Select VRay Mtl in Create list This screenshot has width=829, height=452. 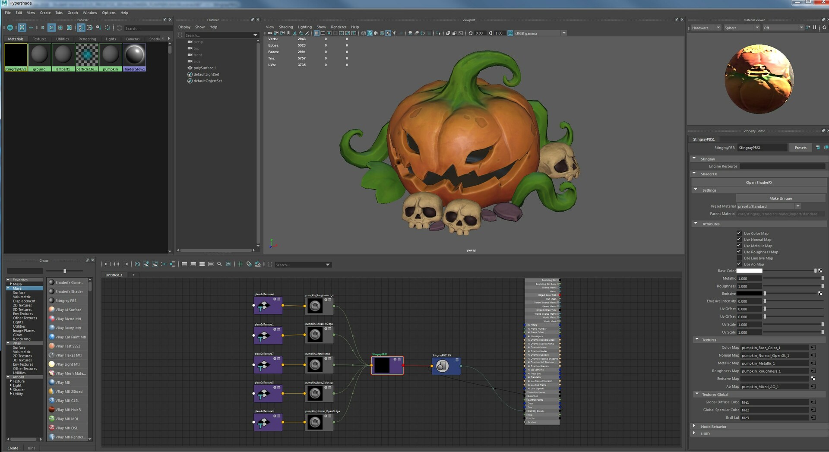pyautogui.click(x=63, y=382)
